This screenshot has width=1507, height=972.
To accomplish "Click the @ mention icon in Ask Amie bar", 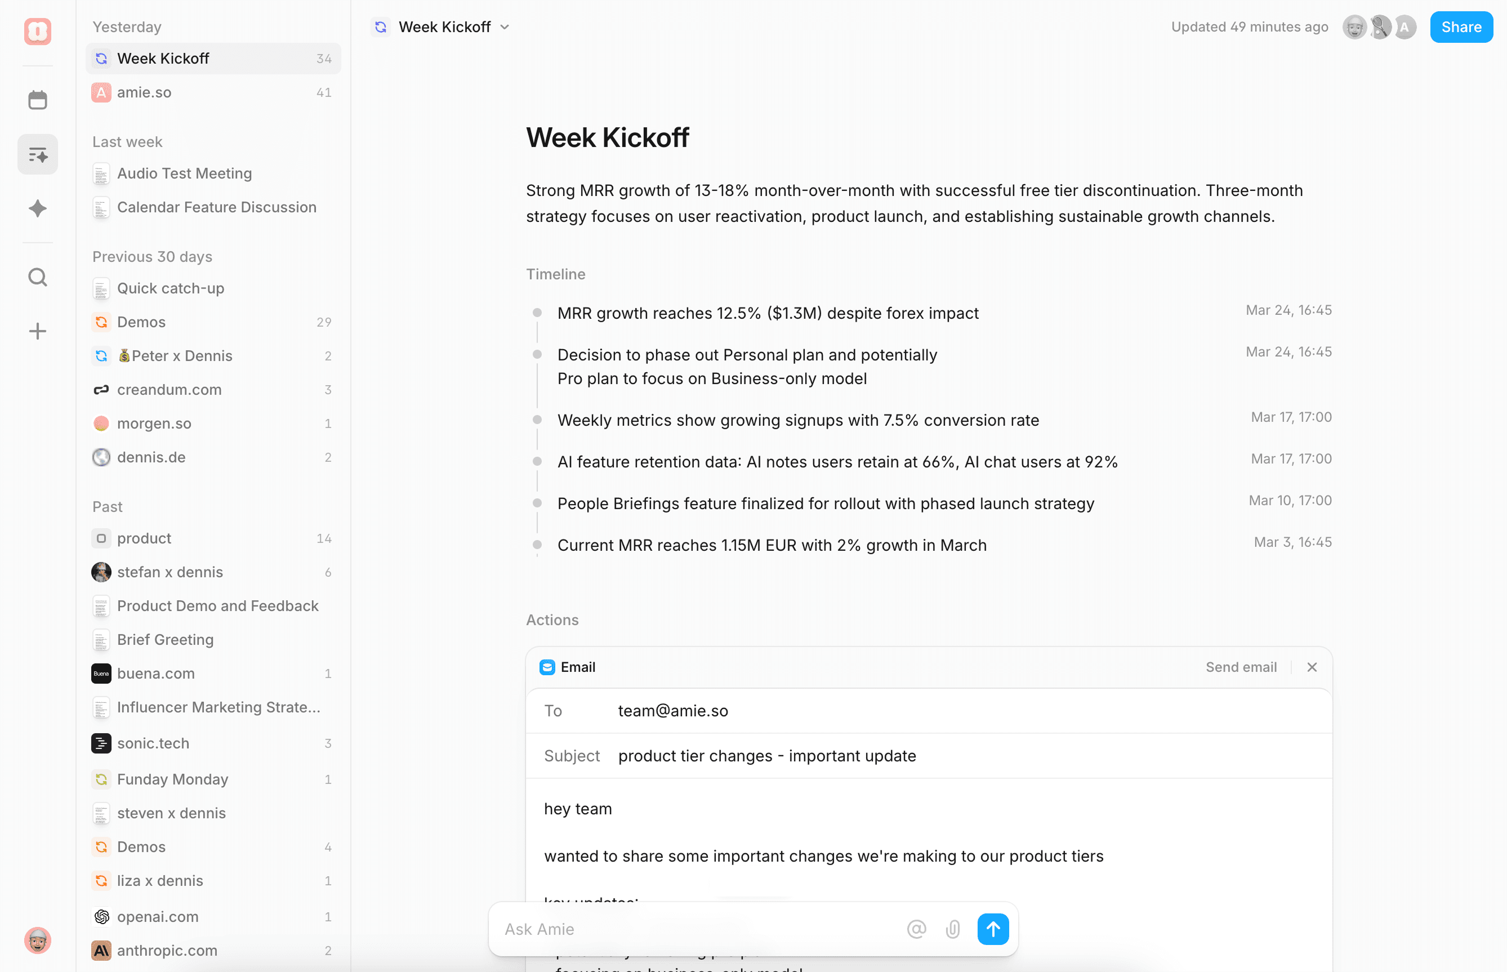I will [x=916, y=929].
